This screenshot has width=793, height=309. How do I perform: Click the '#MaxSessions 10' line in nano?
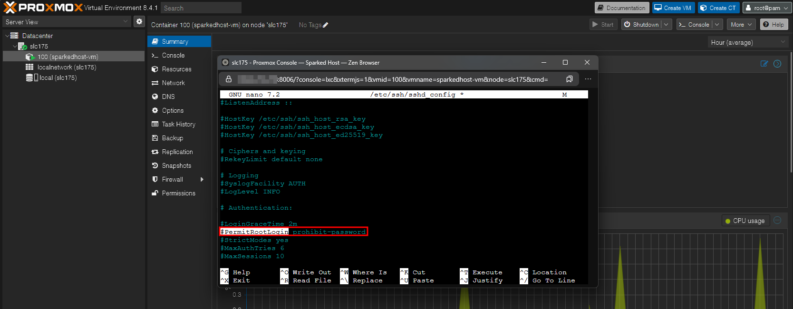coord(252,256)
